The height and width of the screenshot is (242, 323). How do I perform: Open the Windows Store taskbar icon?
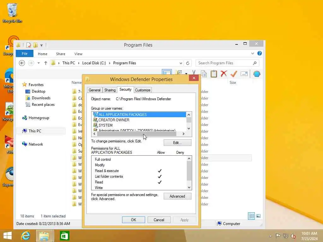pos(64,236)
